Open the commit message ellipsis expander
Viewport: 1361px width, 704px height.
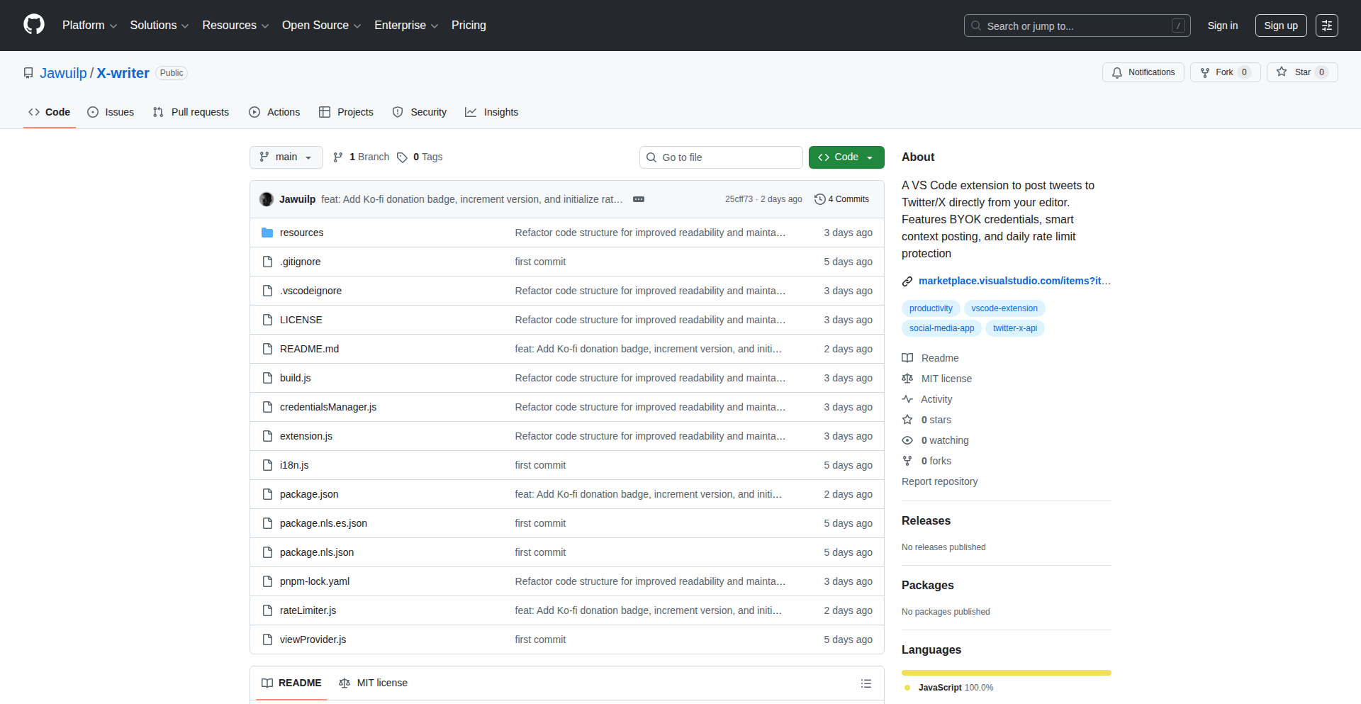pos(638,199)
